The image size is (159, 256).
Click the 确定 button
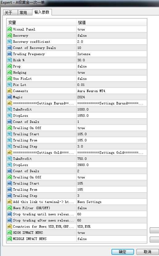(x=123, y=252)
